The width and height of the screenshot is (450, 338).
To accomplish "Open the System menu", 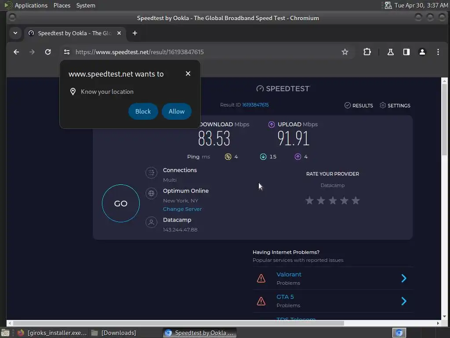I will coord(86,5).
